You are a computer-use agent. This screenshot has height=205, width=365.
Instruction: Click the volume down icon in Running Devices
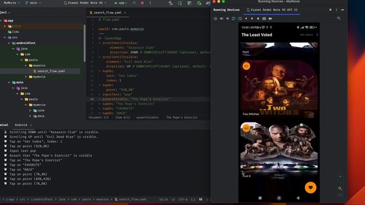click(x=228, y=18)
